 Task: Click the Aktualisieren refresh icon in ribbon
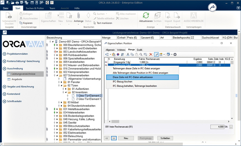(146, 16)
